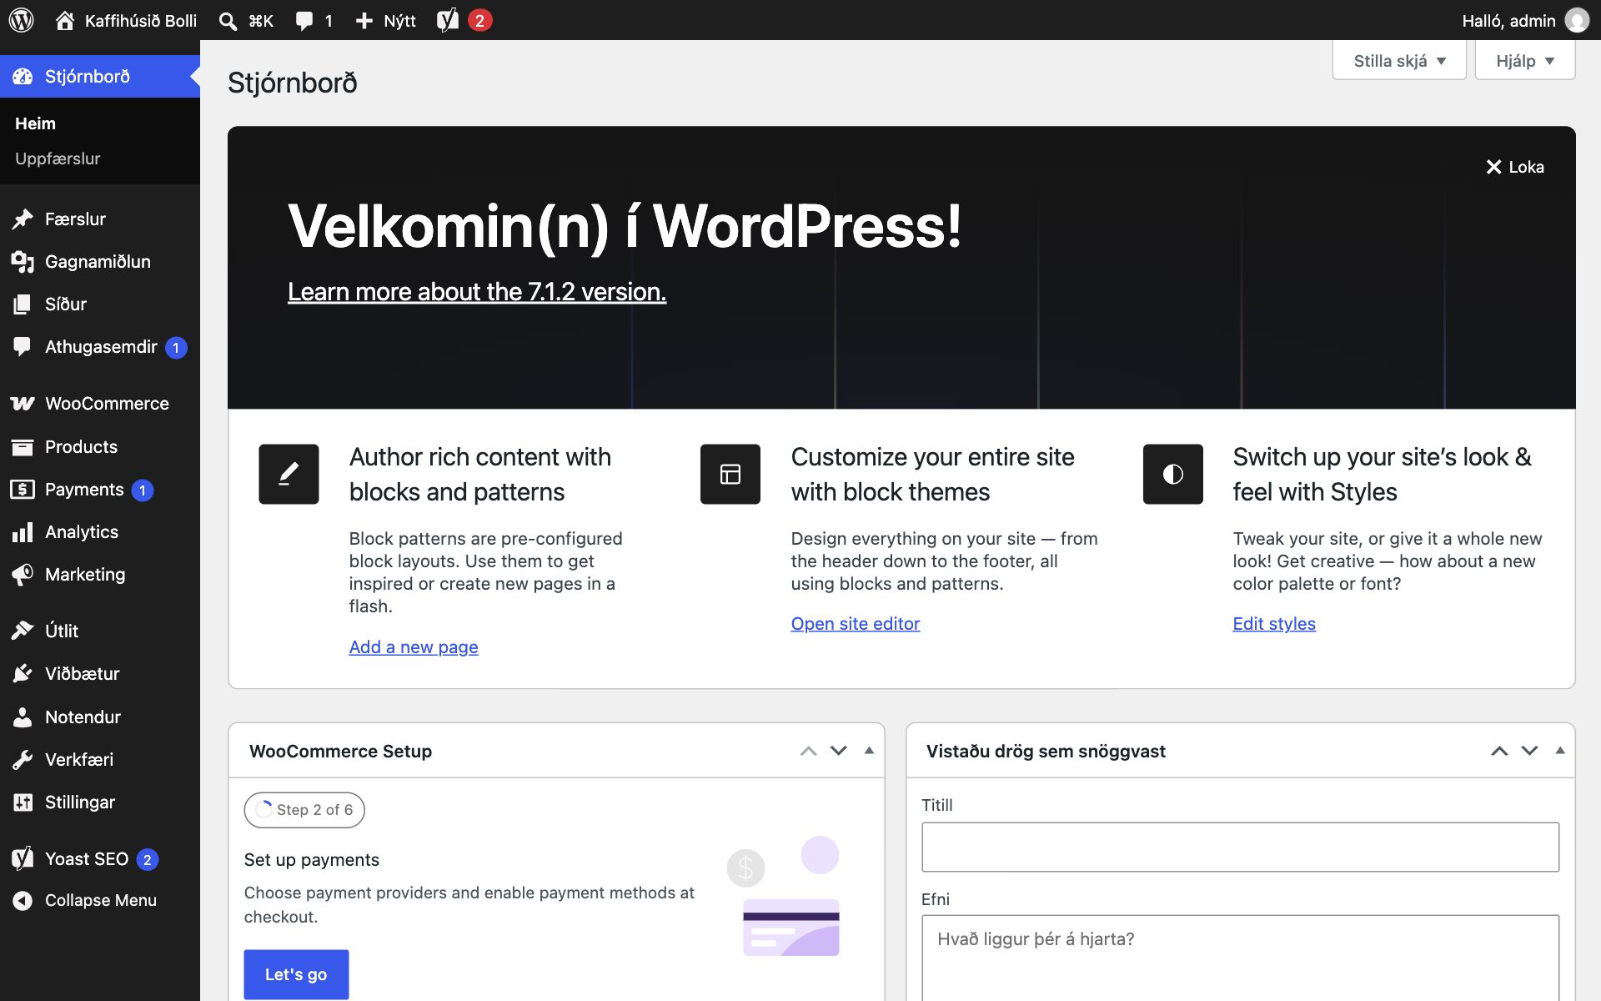The width and height of the screenshot is (1601, 1001).
Task: Click the Nýtt new content item
Action: [x=385, y=21]
